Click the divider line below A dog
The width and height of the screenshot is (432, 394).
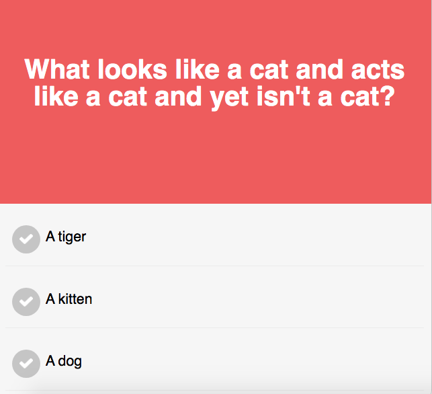coord(214,391)
